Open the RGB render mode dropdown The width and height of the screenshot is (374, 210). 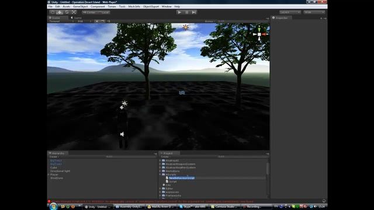(84, 21)
